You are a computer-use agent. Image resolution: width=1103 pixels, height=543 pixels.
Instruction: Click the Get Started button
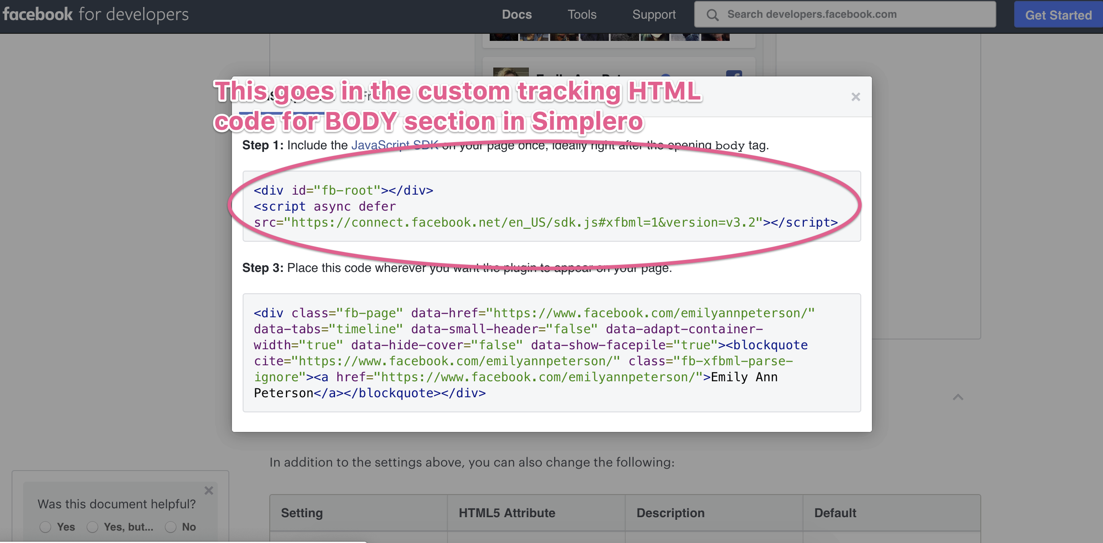click(x=1058, y=15)
